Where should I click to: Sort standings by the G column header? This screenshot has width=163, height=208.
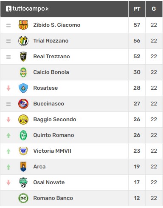click(154, 9)
